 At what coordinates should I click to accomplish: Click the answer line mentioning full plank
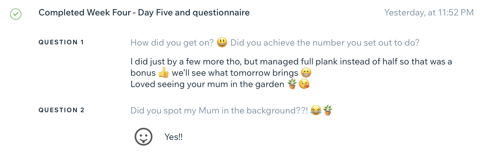(291, 62)
